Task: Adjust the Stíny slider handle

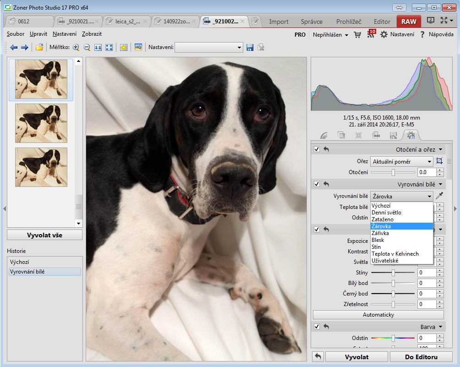Action: point(393,273)
